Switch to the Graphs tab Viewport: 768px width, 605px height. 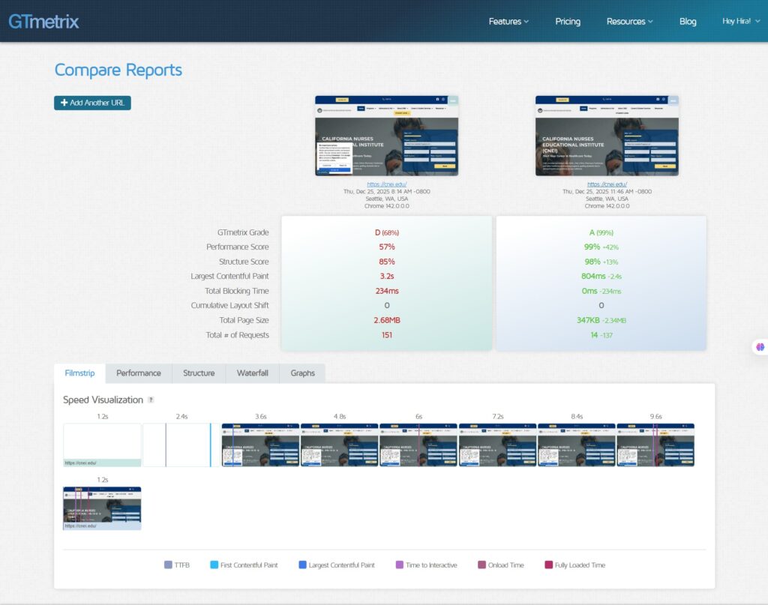[x=302, y=373]
